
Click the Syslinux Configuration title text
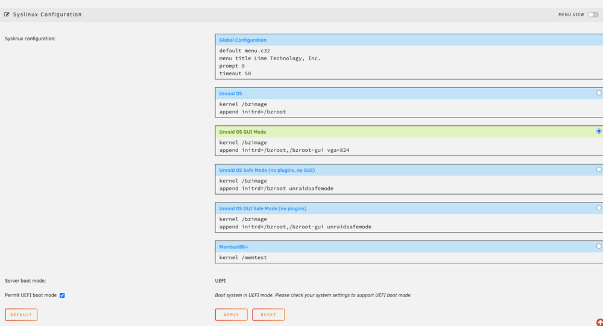47,14
